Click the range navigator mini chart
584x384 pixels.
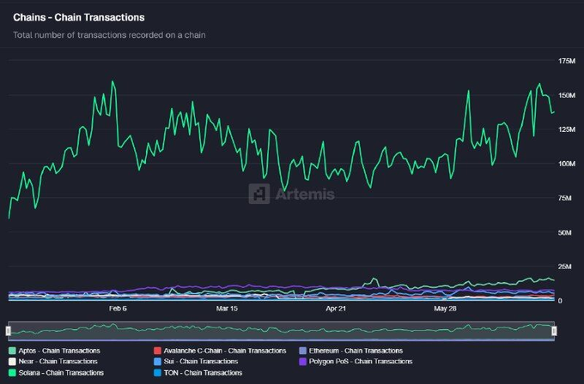click(x=281, y=331)
